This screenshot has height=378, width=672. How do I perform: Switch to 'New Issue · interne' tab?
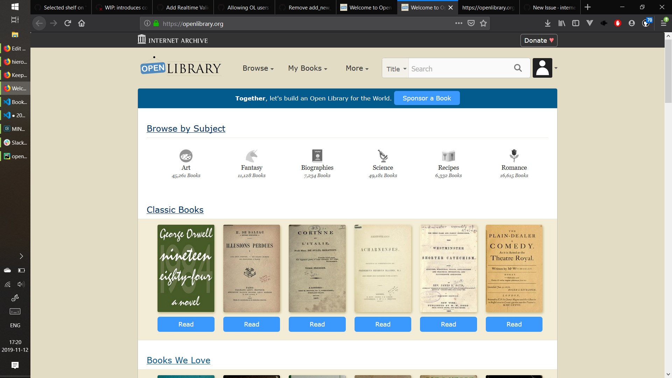point(550,7)
